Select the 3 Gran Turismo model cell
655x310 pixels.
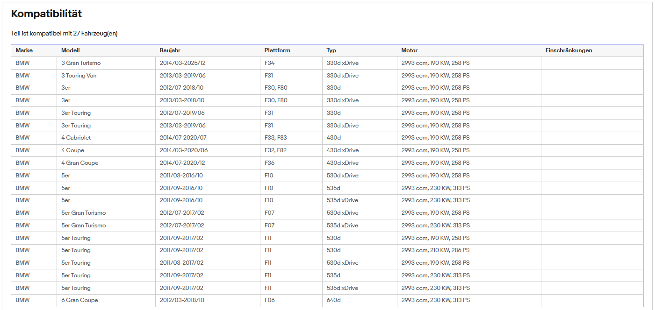[106, 63]
